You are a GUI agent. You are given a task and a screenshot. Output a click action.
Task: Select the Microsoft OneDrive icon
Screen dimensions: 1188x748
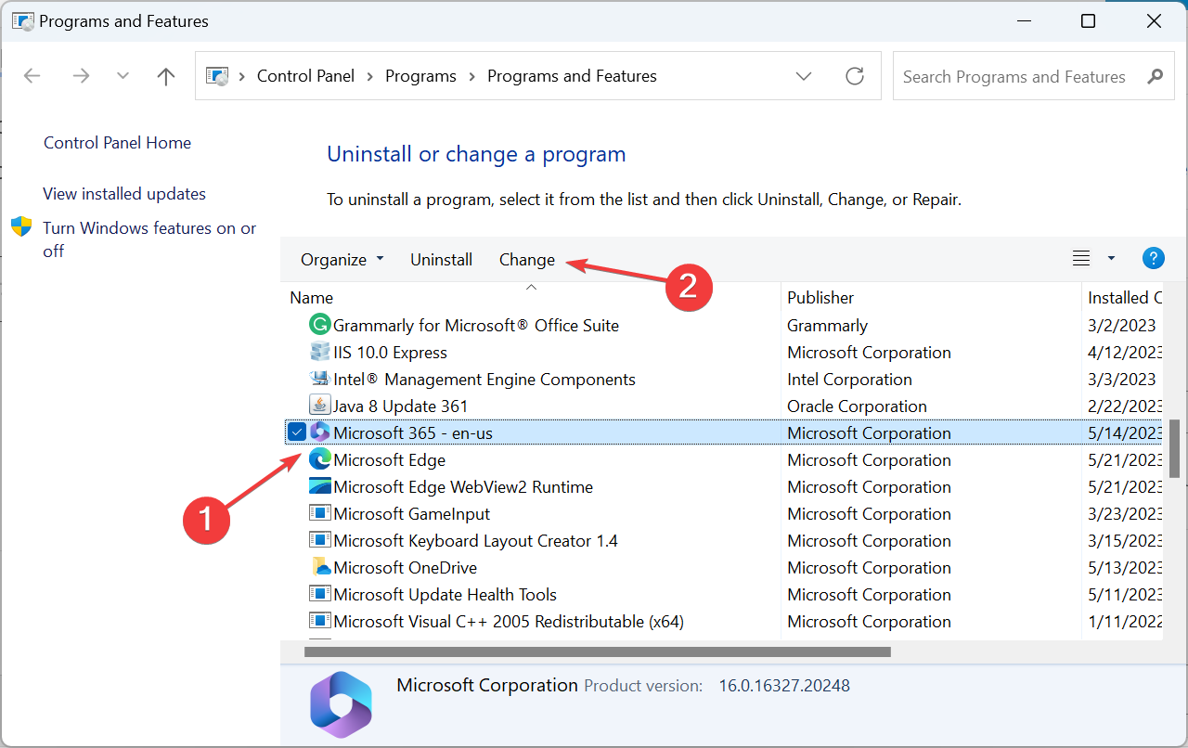(x=320, y=567)
